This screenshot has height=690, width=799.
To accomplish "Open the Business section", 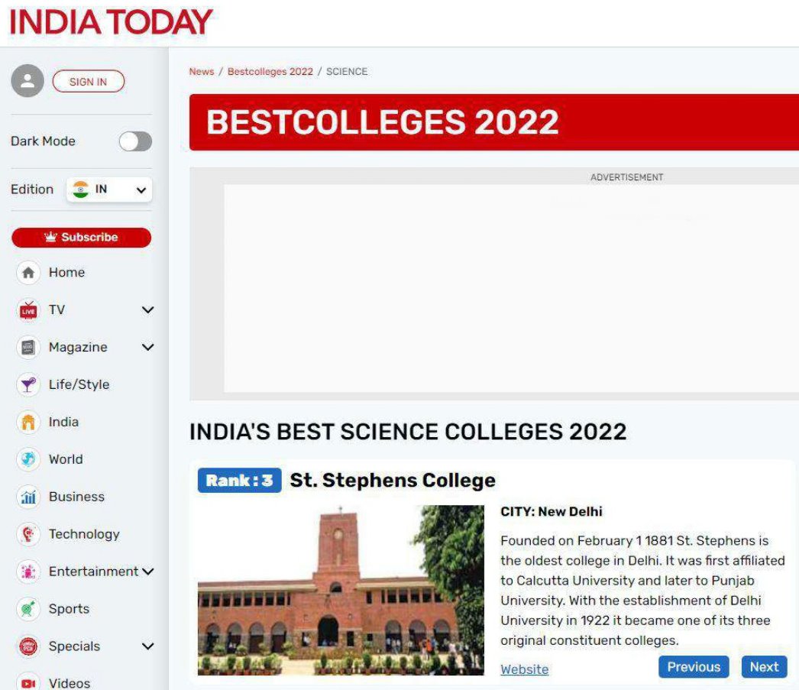I will pos(76,497).
